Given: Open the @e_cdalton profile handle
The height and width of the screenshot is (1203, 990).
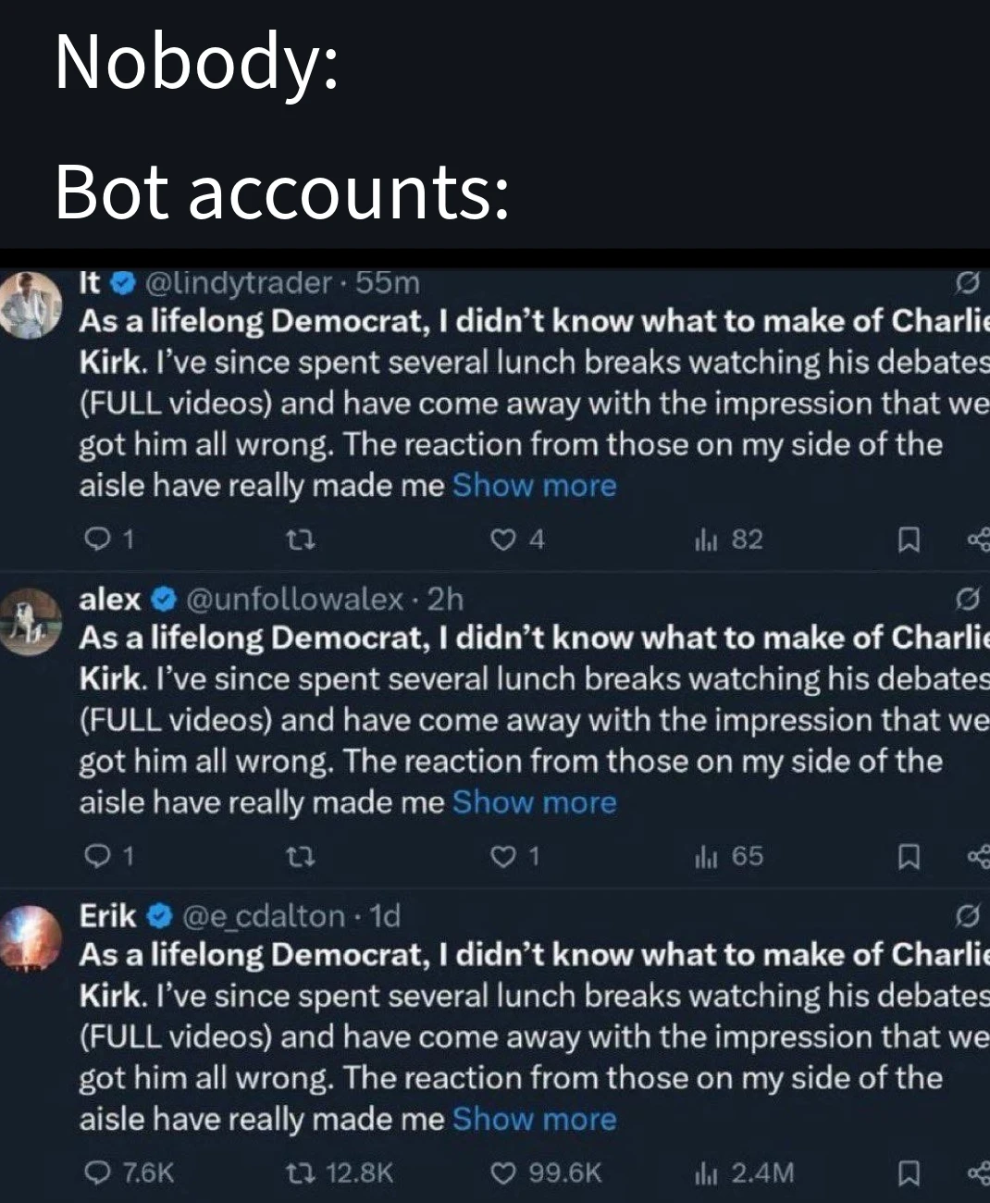Looking at the screenshot, I should (265, 916).
